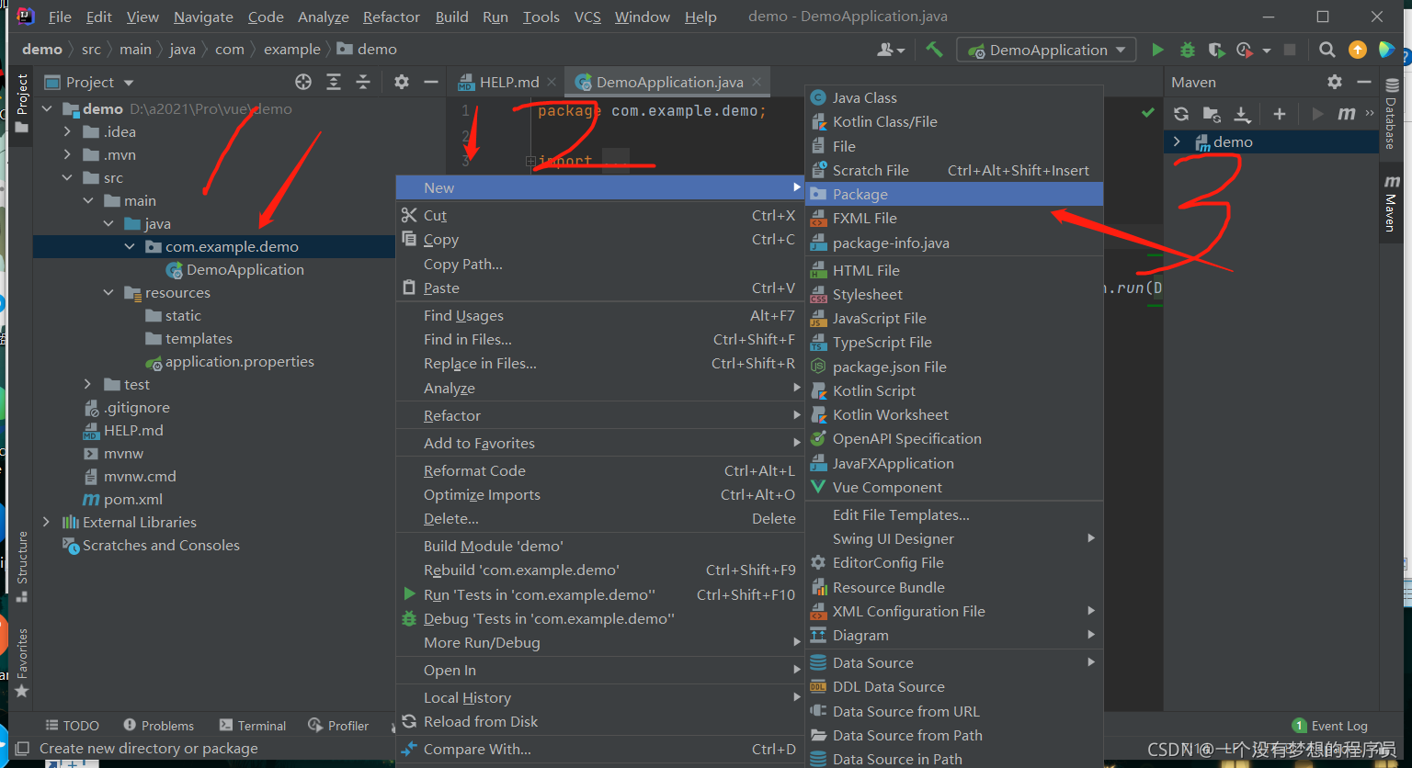The image size is (1412, 768).
Task: Collapse the src folder
Action: pyautogui.click(x=67, y=177)
